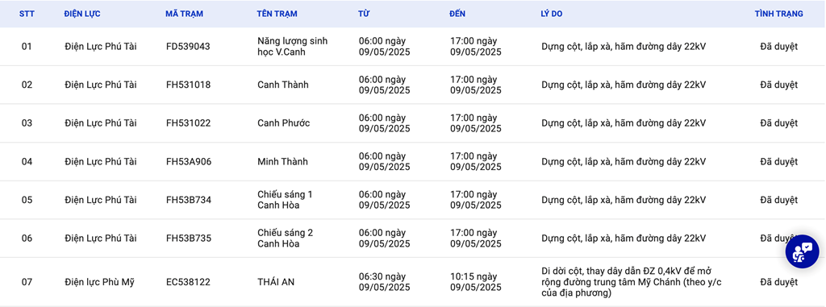
Task: Click Đã duyệt status in row 01
Action: 778,47
